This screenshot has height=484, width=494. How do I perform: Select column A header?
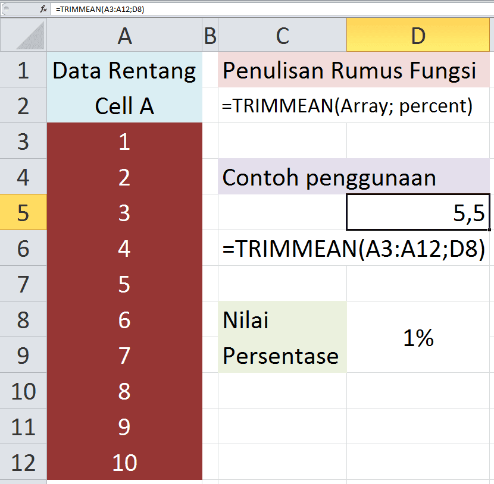pyautogui.click(x=124, y=35)
